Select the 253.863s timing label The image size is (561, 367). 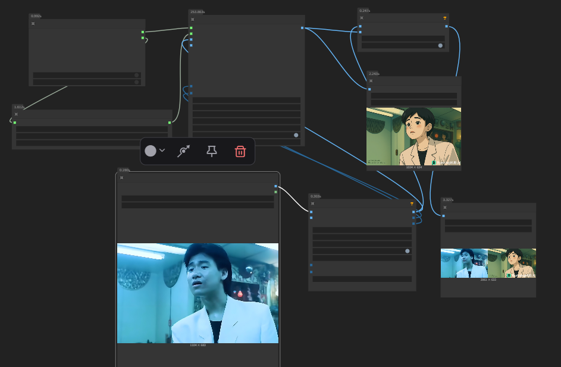(x=198, y=12)
